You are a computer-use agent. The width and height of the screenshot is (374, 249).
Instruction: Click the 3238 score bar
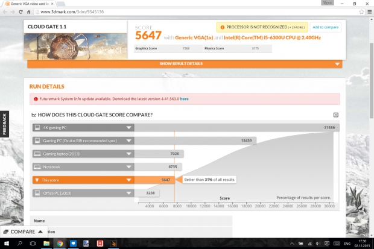(147, 193)
